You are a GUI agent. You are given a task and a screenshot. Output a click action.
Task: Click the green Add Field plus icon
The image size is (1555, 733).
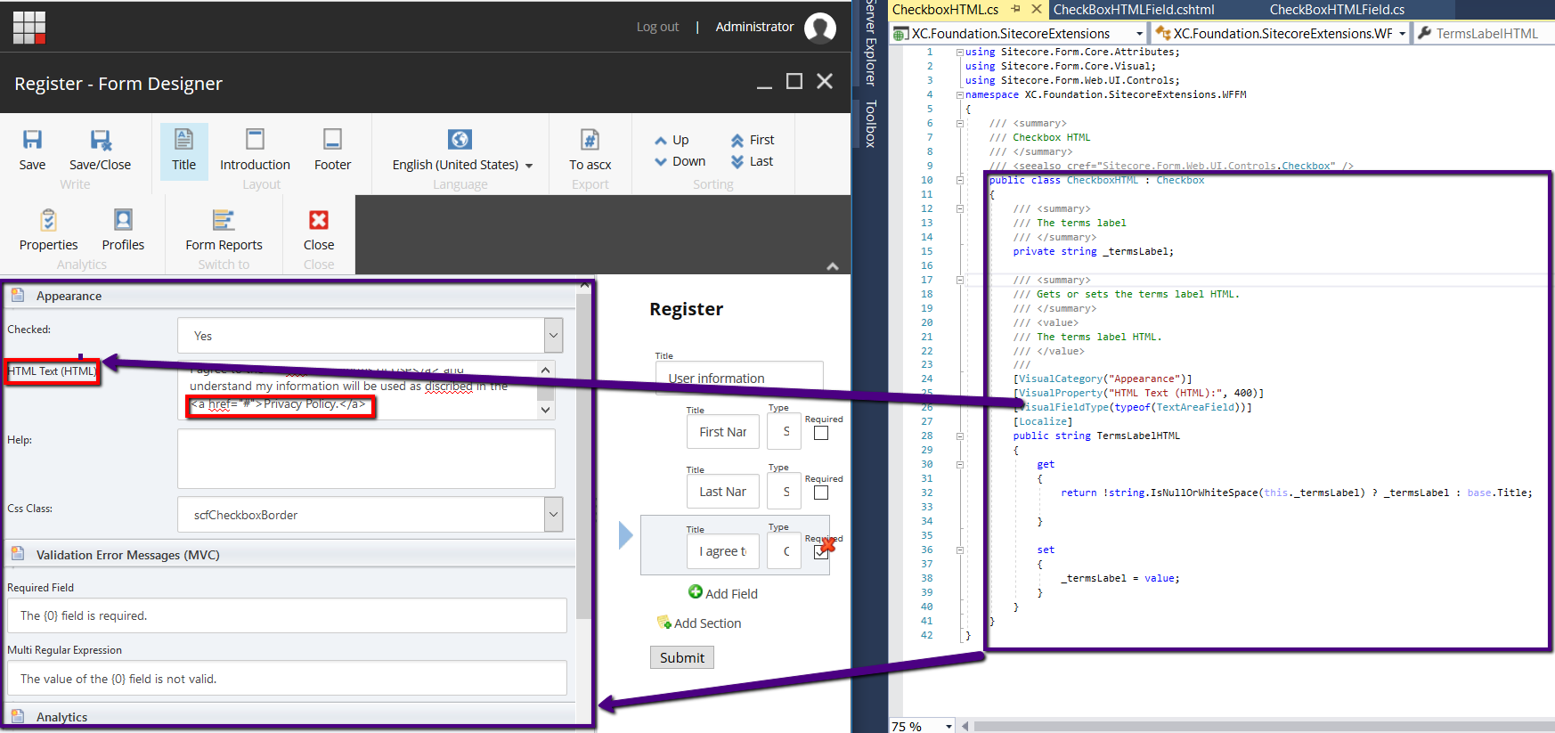pyautogui.click(x=696, y=591)
